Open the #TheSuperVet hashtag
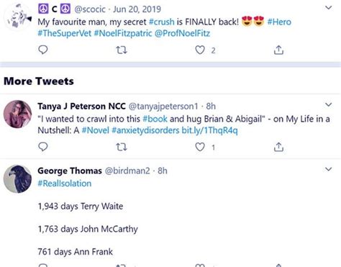Viewport: 341px width, 267px height. pyautogui.click(x=65, y=33)
